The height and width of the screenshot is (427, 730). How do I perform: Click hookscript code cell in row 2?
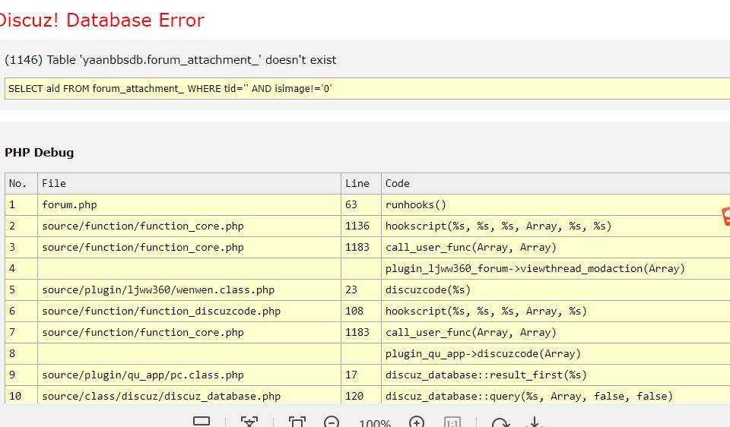pyautogui.click(x=555, y=226)
